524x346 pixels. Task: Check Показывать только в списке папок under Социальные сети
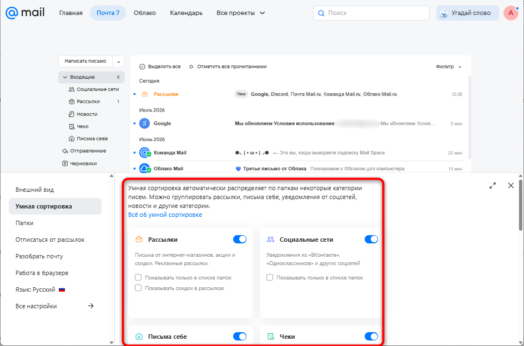coord(270,277)
